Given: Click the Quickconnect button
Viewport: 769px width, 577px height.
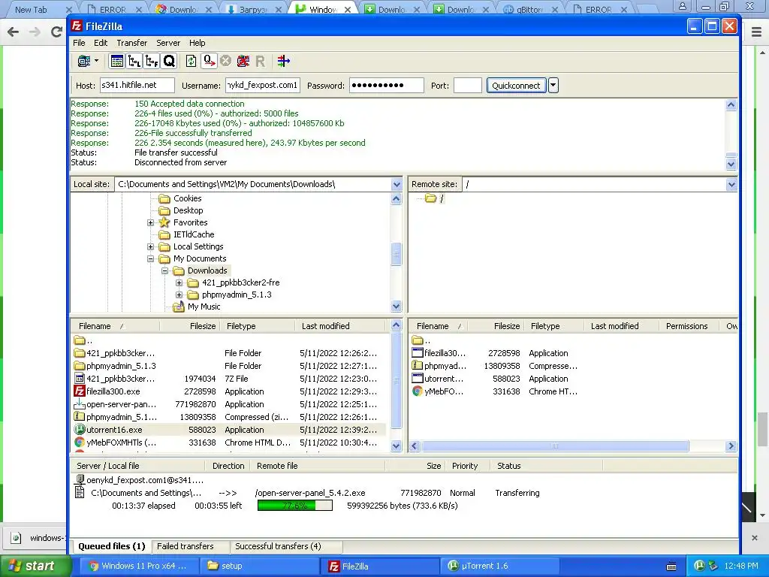Looking at the screenshot, I should 516,86.
